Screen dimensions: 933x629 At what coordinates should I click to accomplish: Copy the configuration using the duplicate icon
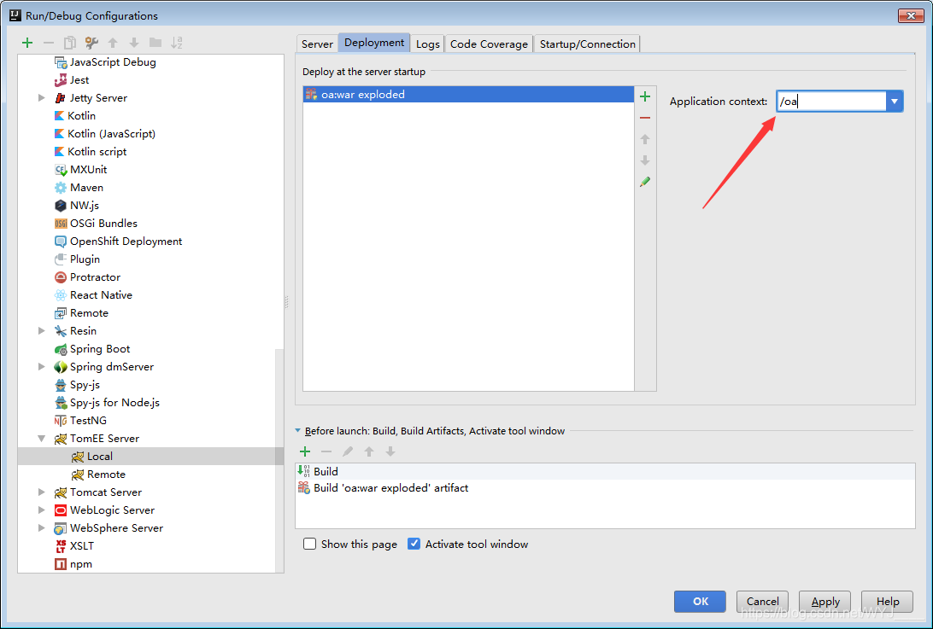70,42
